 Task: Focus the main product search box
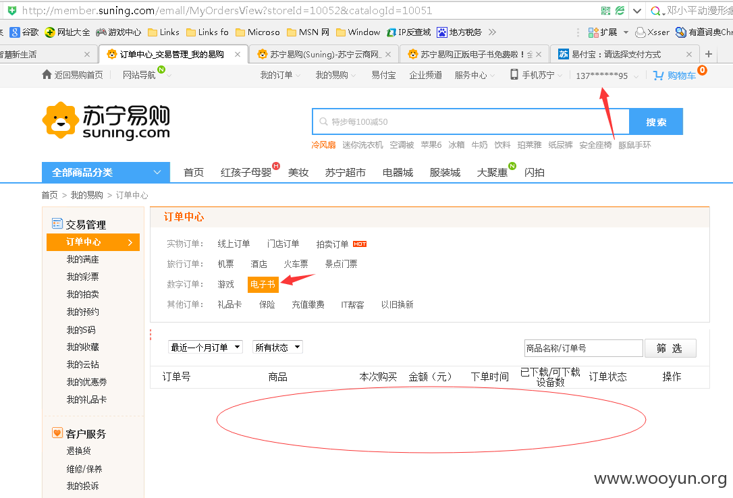[x=470, y=122]
